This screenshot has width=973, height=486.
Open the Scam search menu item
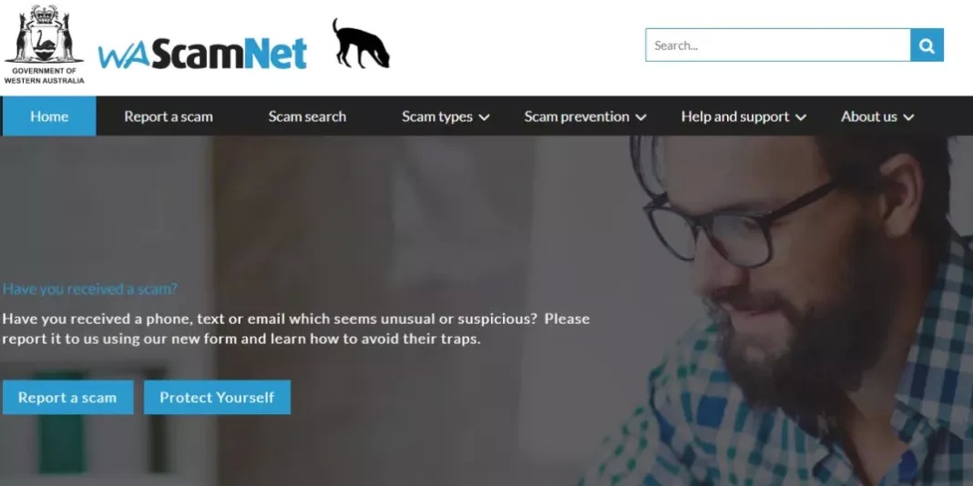[307, 116]
